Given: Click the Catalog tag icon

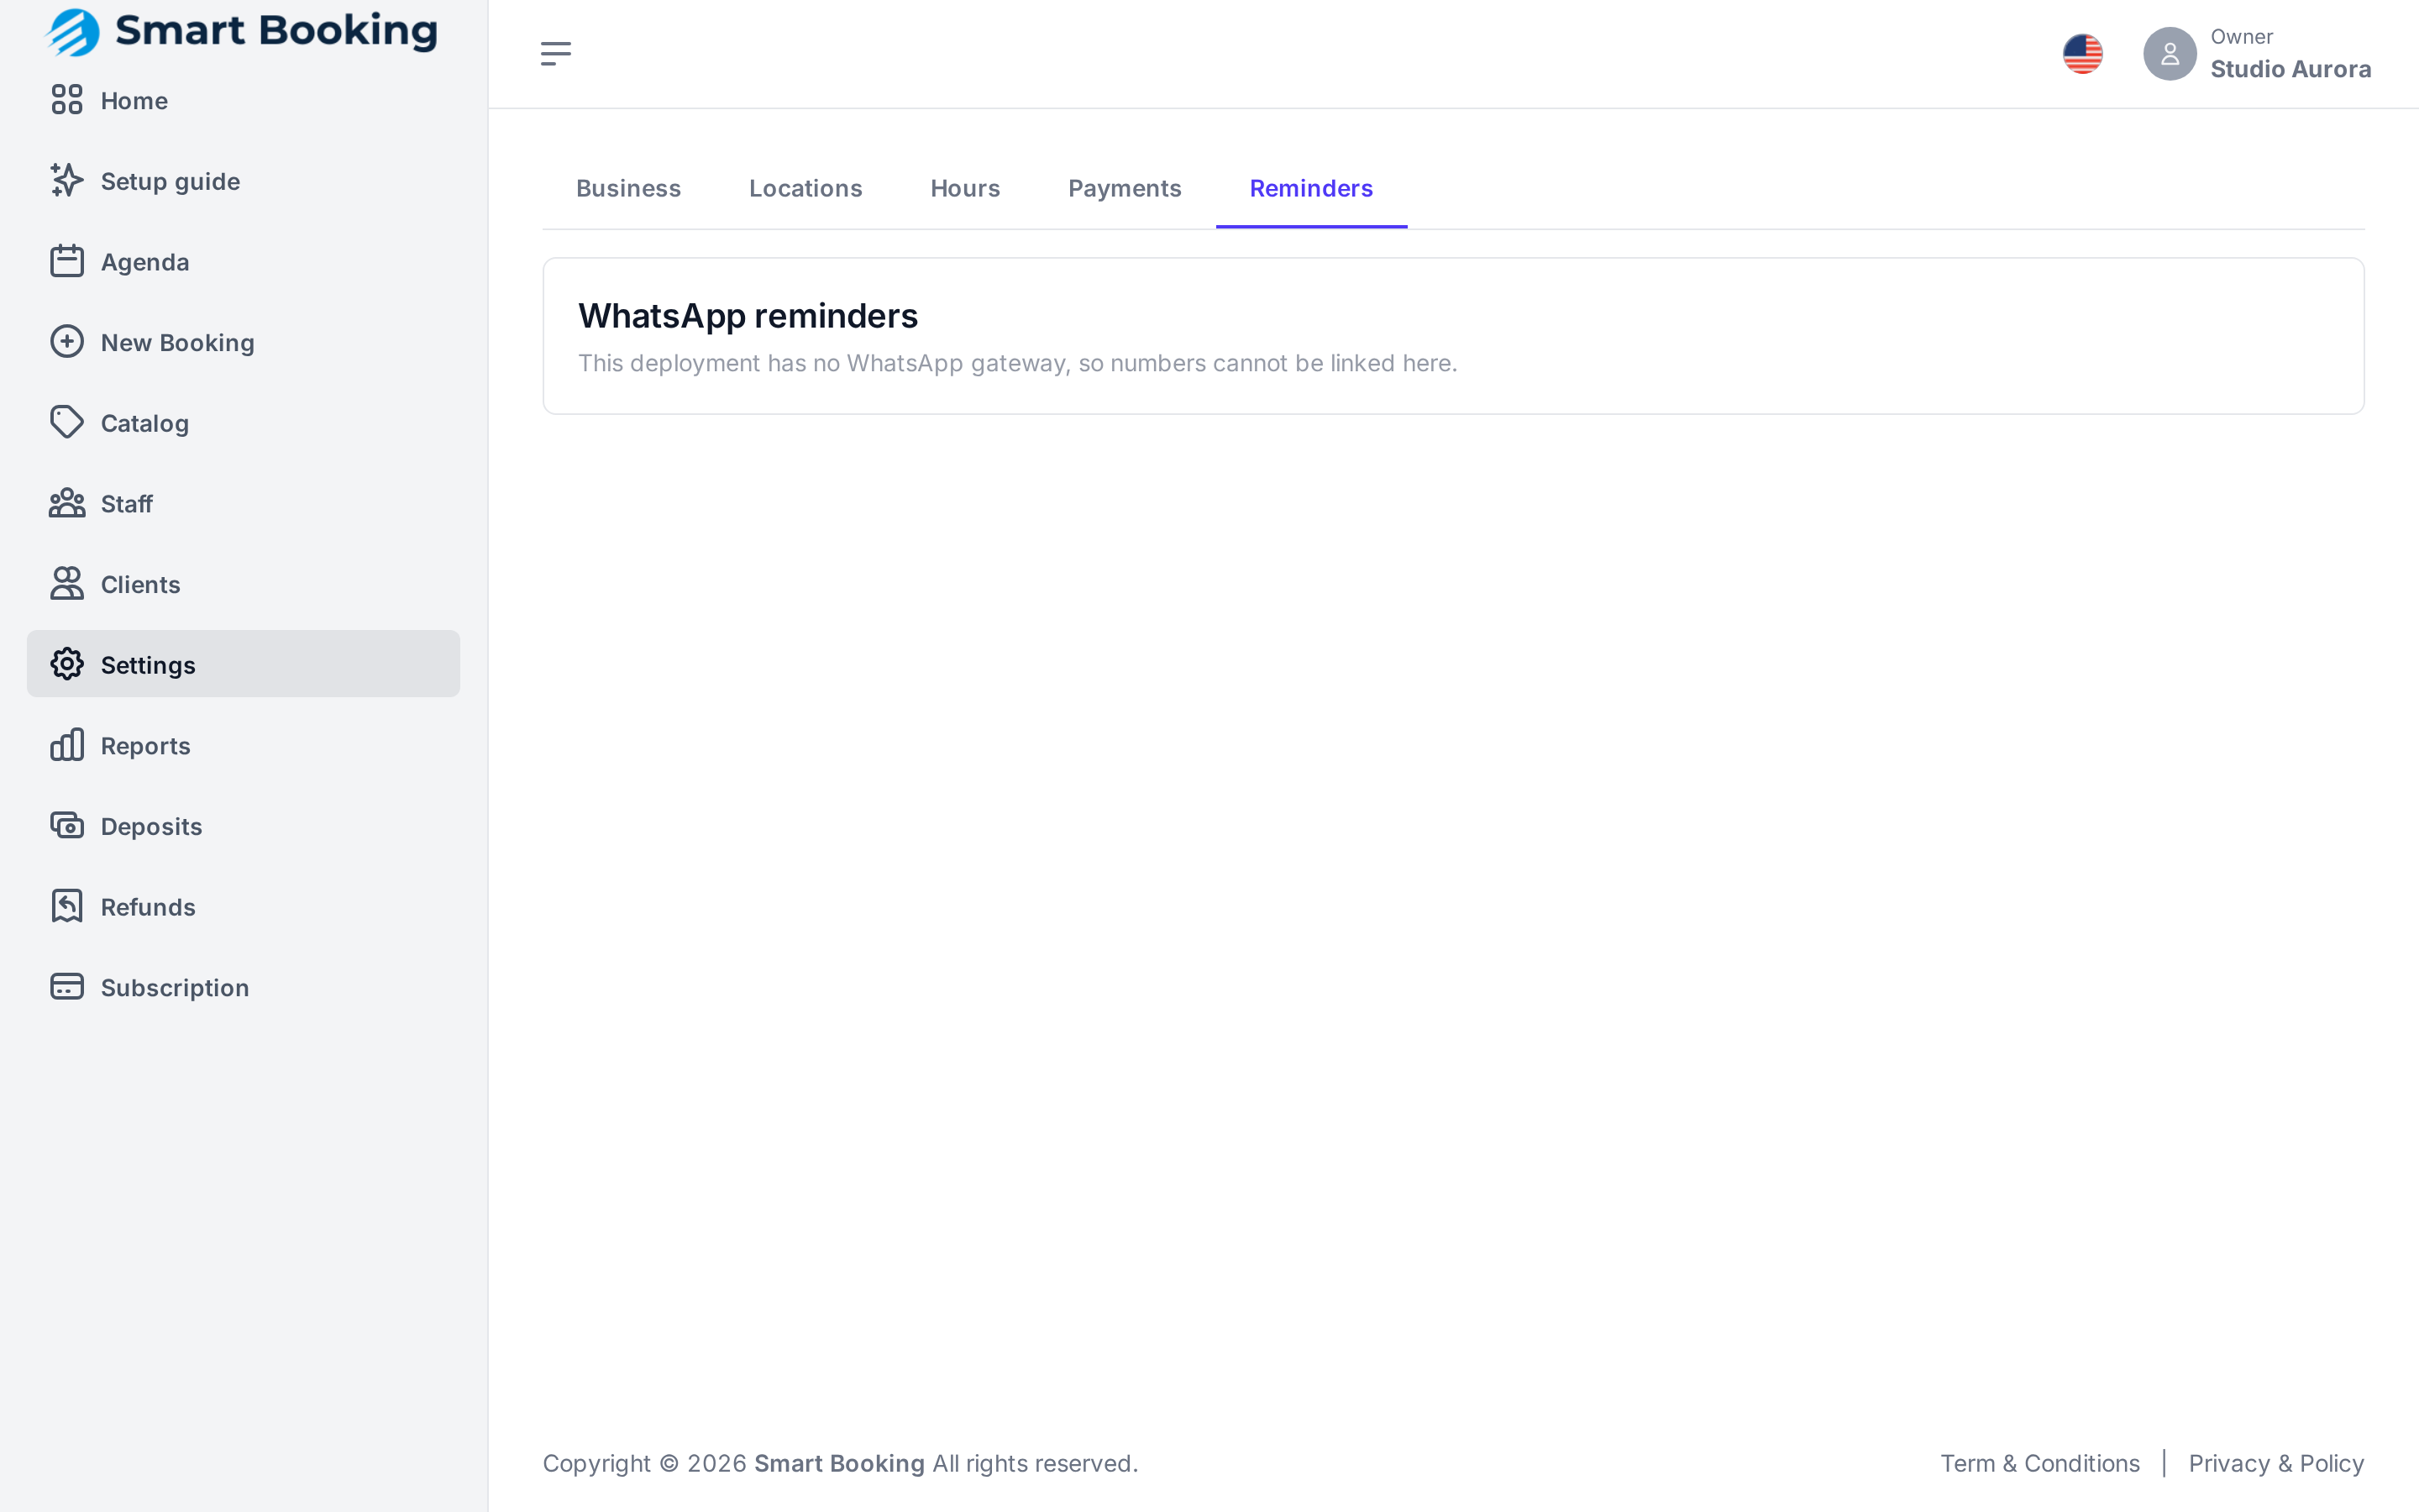Looking at the screenshot, I should pyautogui.click(x=67, y=423).
